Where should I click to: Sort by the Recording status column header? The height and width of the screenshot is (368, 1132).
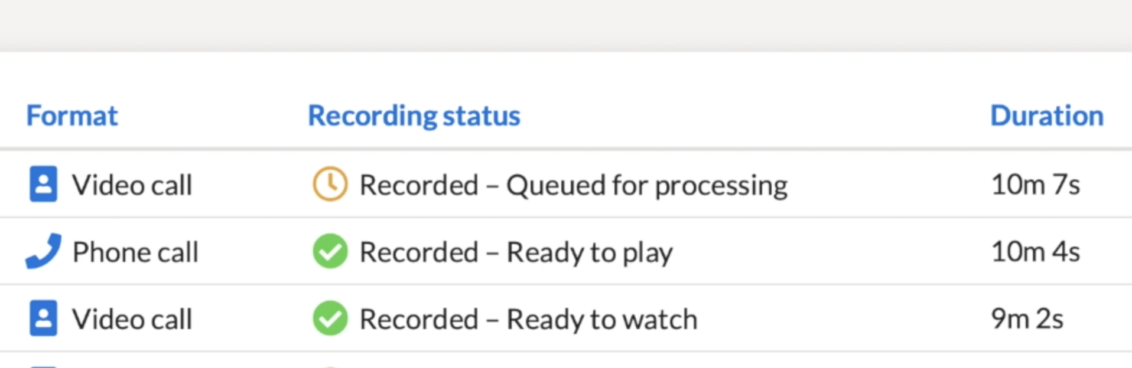[414, 116]
